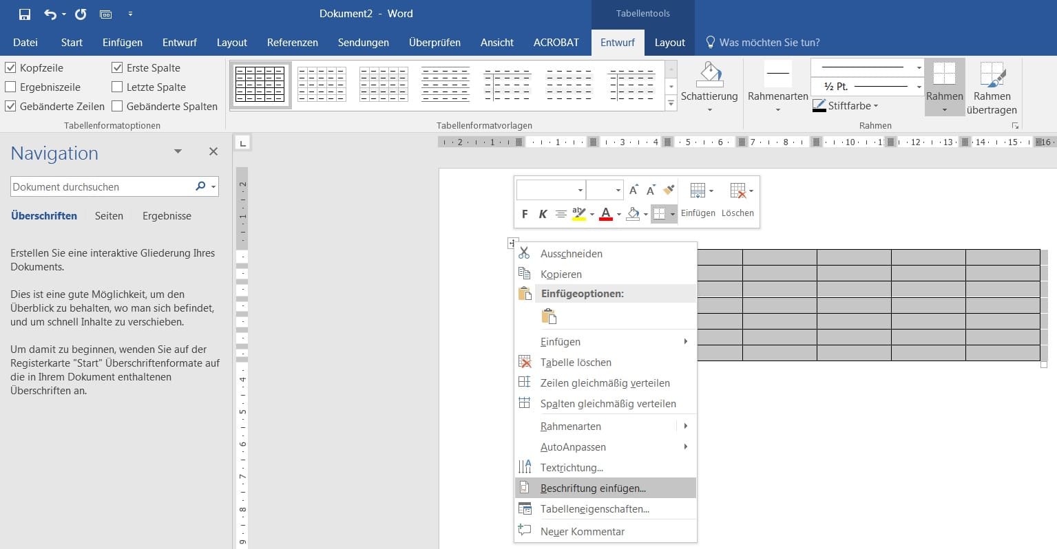Select the Überschriften view in Navigation pane
The image size is (1057, 549).
tap(44, 215)
